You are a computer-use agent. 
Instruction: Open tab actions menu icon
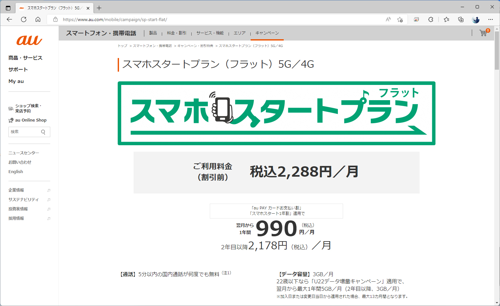(x=8, y=8)
